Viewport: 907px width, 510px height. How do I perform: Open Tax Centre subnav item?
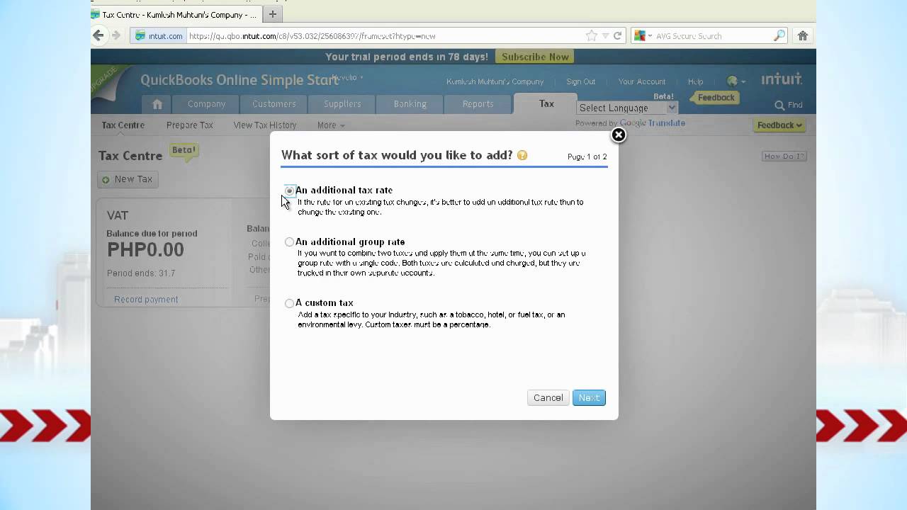[x=123, y=125]
